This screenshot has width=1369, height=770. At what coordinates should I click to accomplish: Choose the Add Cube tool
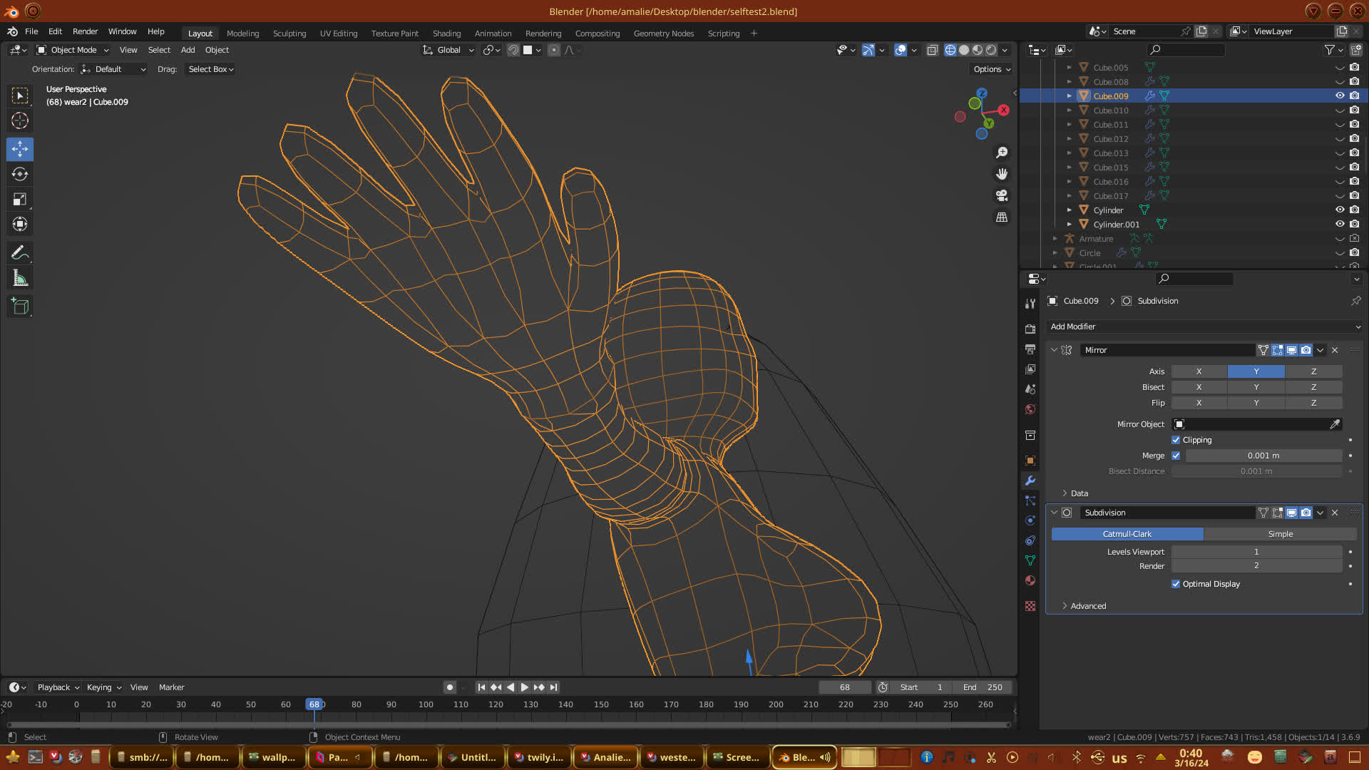pyautogui.click(x=20, y=307)
